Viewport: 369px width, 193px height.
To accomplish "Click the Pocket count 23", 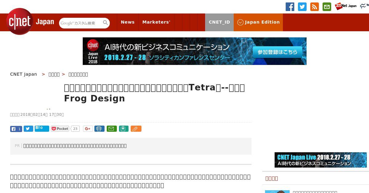I will [x=75, y=129].
